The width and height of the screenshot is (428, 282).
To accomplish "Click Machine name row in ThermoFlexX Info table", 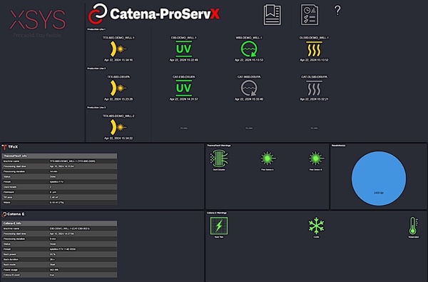I will 59,161.
